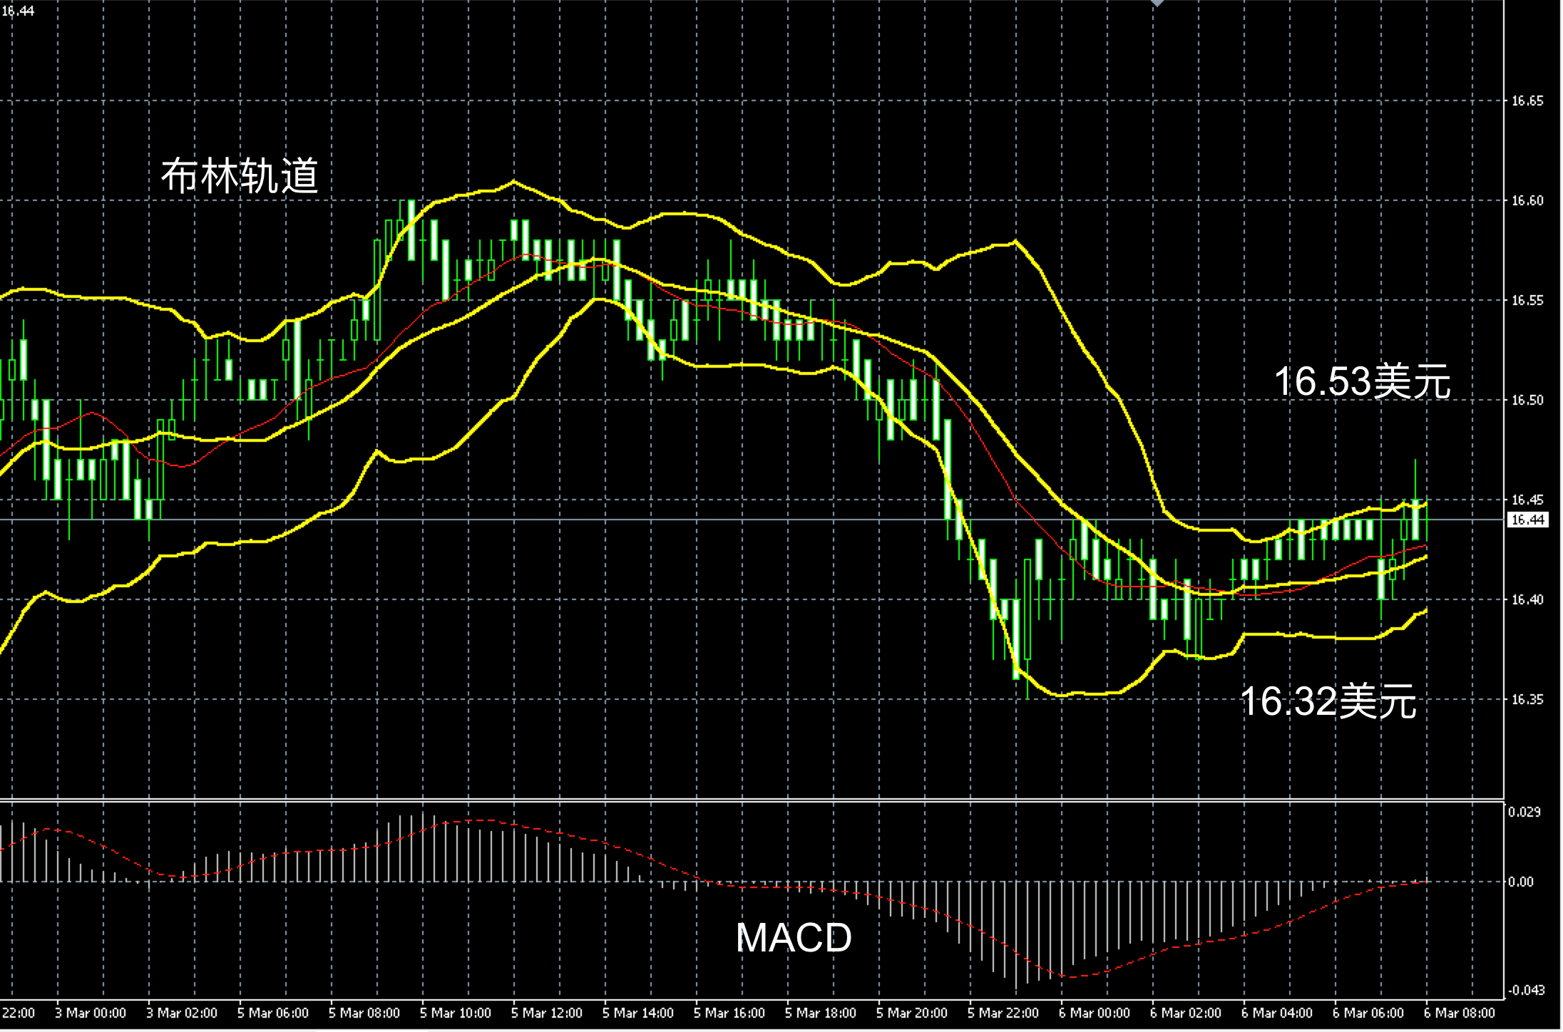The width and height of the screenshot is (1563, 1032).
Task: Click the 16.44 value in the top-left corner
Action: tap(17, 11)
